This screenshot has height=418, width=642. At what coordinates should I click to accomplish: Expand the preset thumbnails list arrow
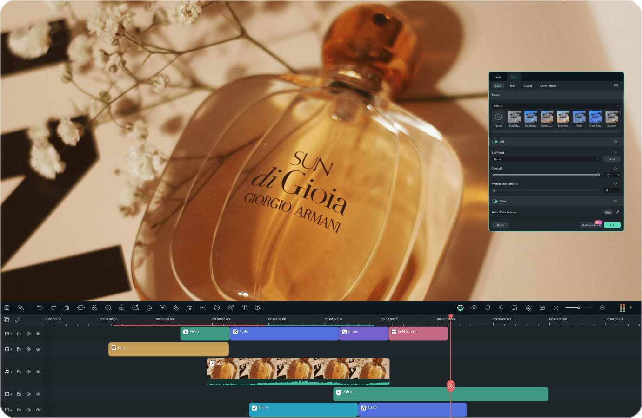[x=556, y=131]
